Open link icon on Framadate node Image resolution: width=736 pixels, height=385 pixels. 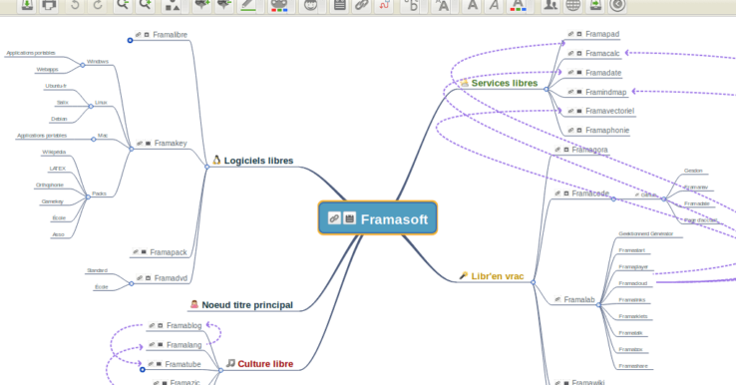pos(570,72)
